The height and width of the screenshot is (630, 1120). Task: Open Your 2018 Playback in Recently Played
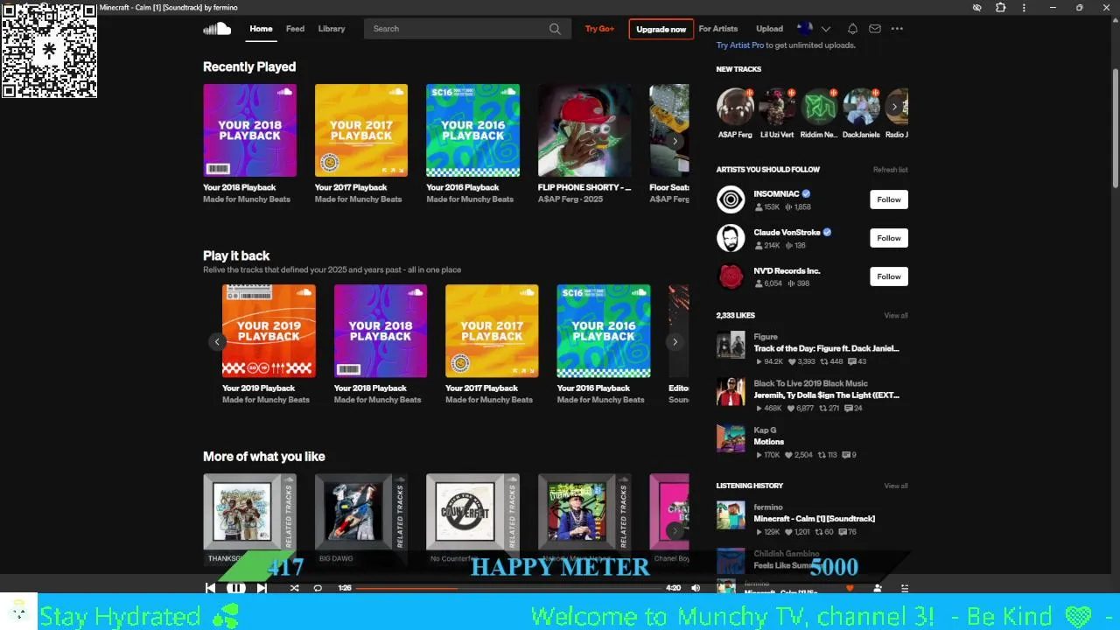click(x=249, y=130)
